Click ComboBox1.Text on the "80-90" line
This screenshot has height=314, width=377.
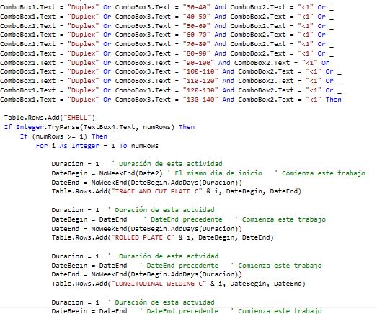(27, 53)
